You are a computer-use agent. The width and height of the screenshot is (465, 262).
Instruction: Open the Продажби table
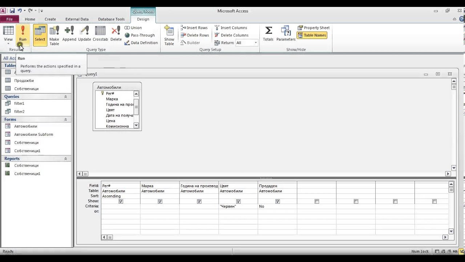[x=24, y=80]
